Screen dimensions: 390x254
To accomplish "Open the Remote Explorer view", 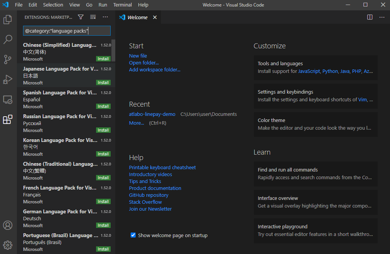I will click(x=8, y=99).
